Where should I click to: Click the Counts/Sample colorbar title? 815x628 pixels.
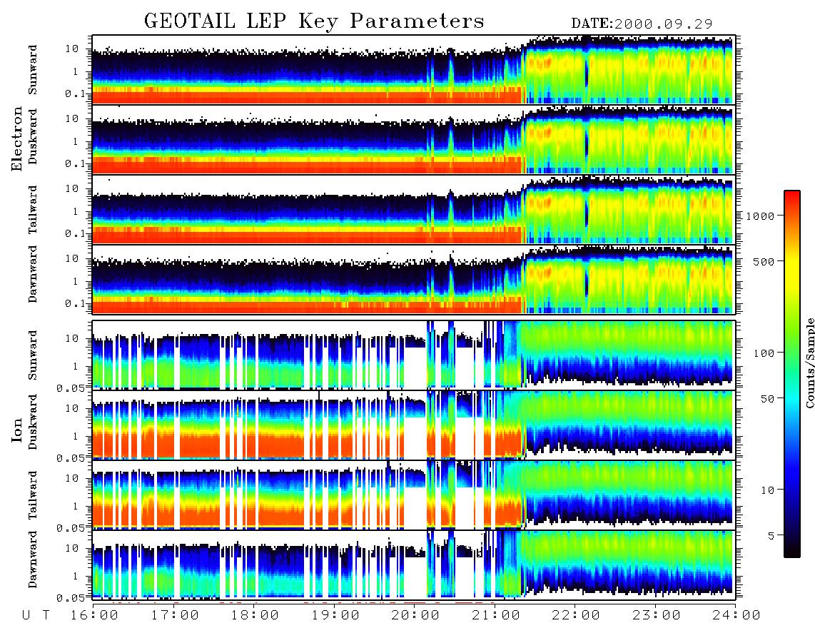pyautogui.click(x=810, y=363)
